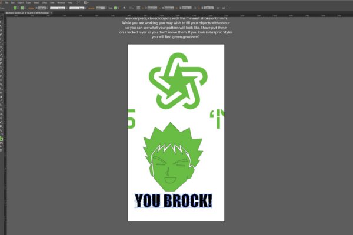This screenshot has width=353, height=235.
Task: Open the Arrange Documents dropdown
Action: (x=86, y=3)
